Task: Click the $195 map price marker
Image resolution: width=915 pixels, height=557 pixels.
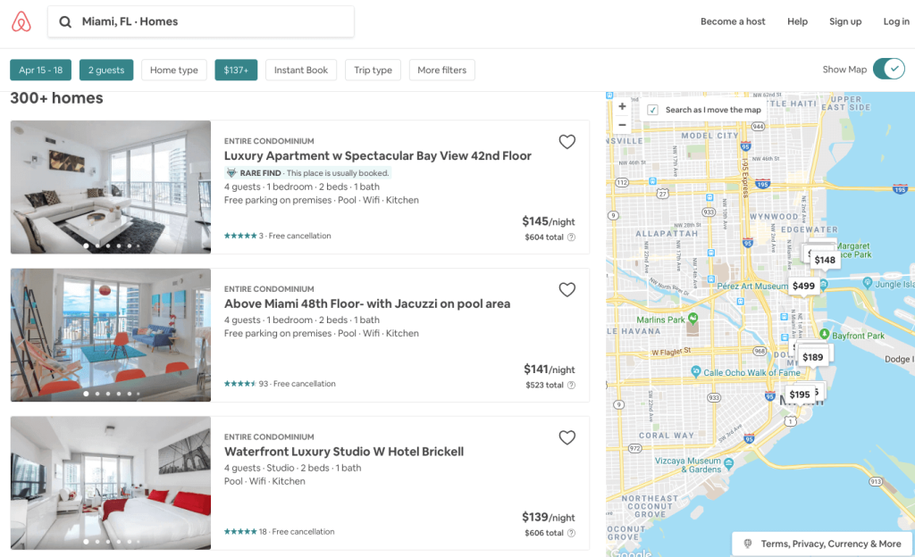Action: 800,395
